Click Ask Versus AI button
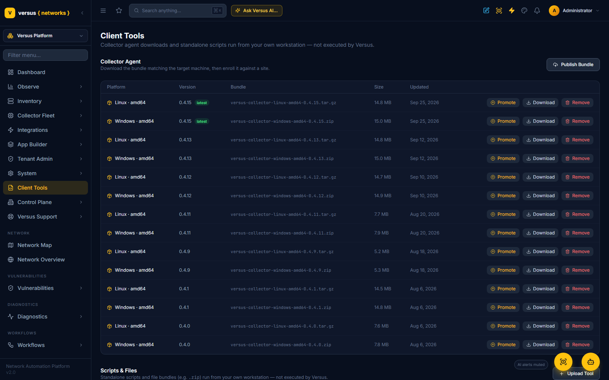 257,11
